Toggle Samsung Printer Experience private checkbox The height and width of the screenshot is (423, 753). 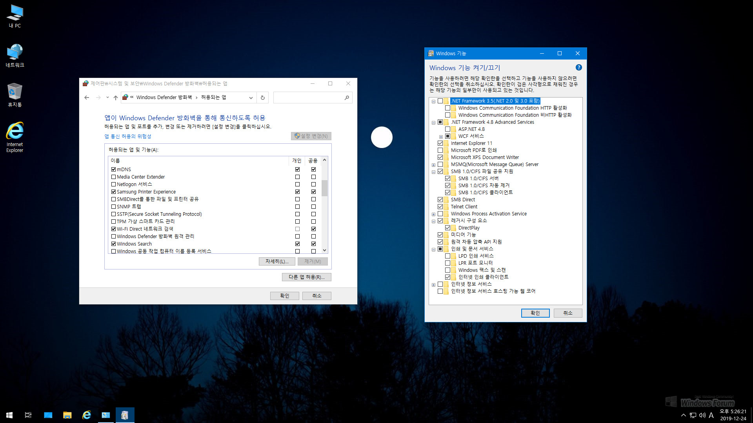tap(297, 192)
